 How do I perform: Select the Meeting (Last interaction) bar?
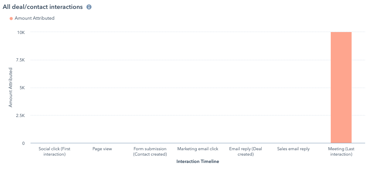pos(341,87)
